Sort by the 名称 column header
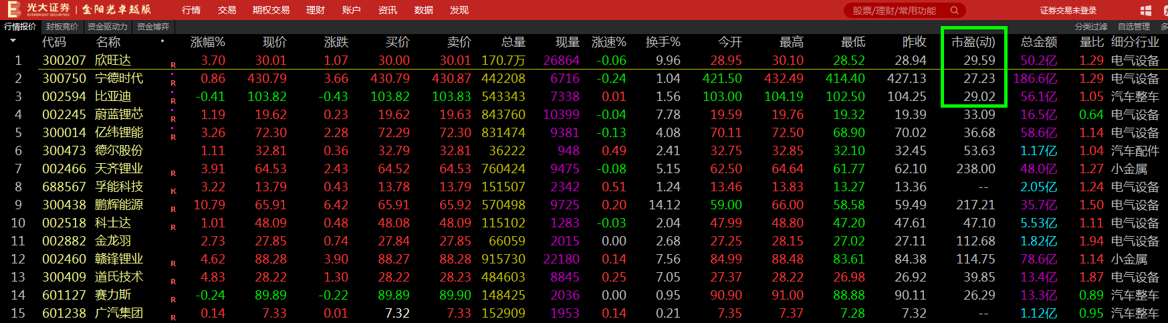Image resolution: width=1168 pixels, height=323 pixels. tap(108, 42)
